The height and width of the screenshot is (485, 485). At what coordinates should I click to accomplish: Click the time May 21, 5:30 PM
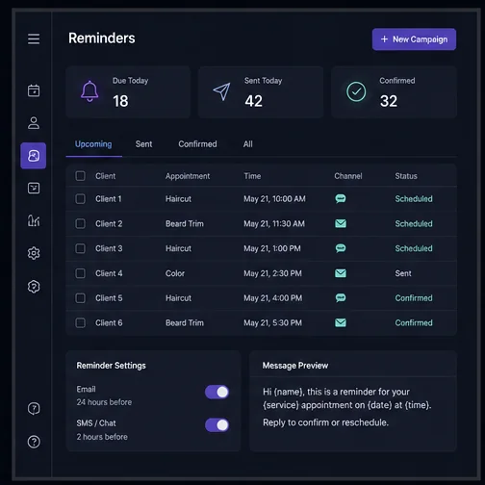click(x=272, y=322)
